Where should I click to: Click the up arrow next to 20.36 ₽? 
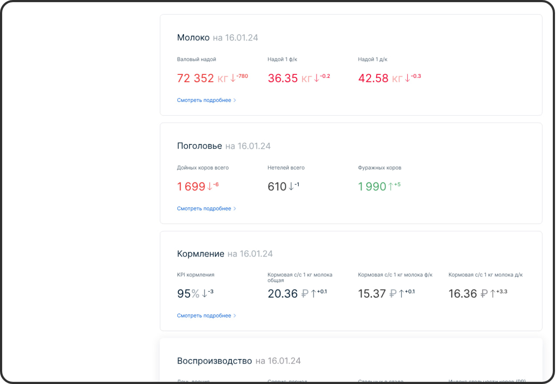[313, 294]
